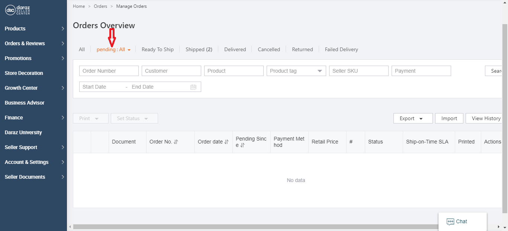Image resolution: width=508 pixels, height=231 pixels.
Task: Open the Product tag dropdown
Action: (319, 71)
